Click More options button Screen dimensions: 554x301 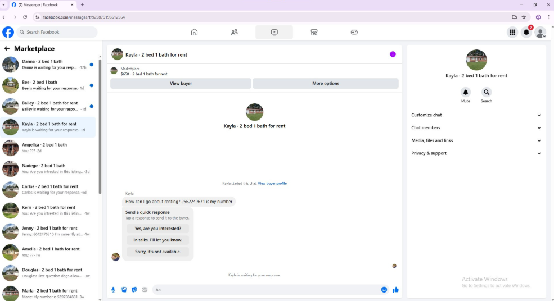coord(326,83)
